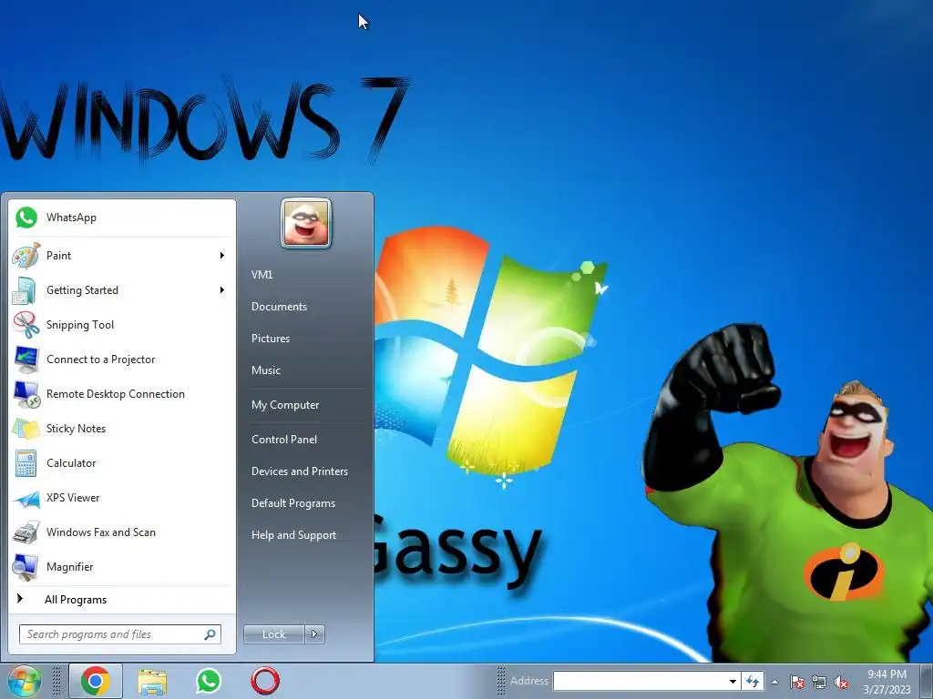933x699 pixels.
Task: Click the 'Connect to a Projector' label
Action: (x=100, y=360)
